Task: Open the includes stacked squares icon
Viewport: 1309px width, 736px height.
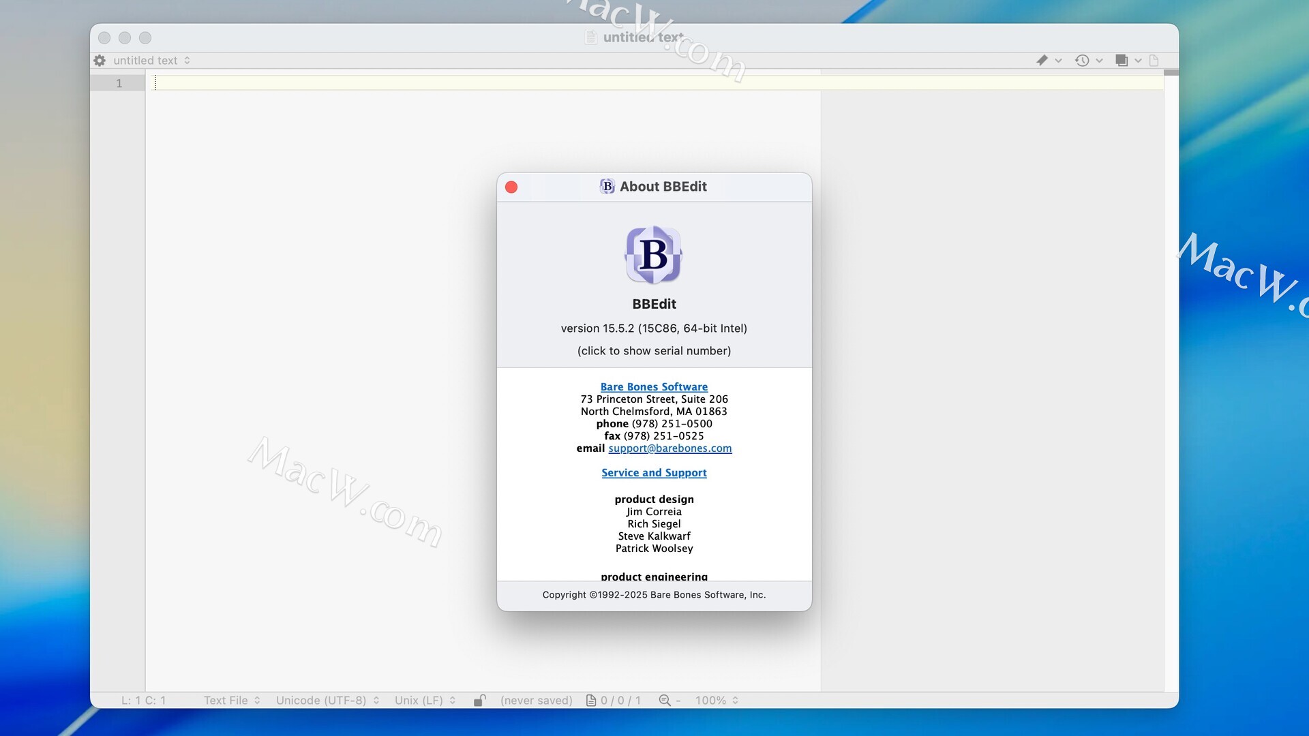Action: 1122,61
